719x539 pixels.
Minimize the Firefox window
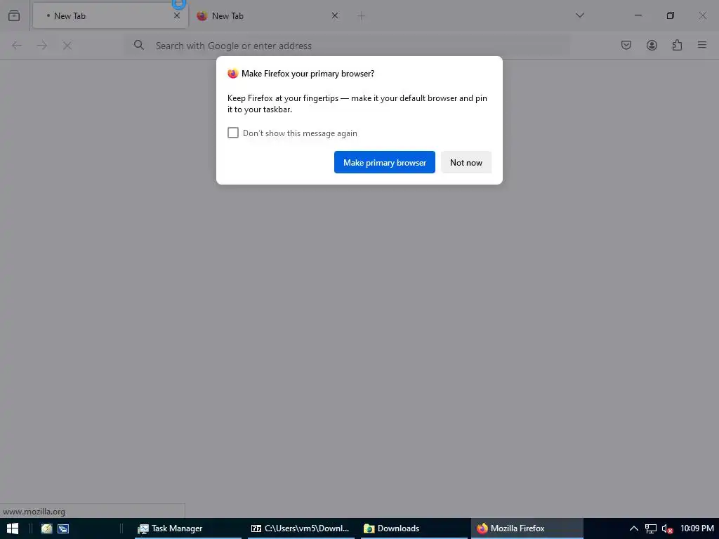coord(638,15)
